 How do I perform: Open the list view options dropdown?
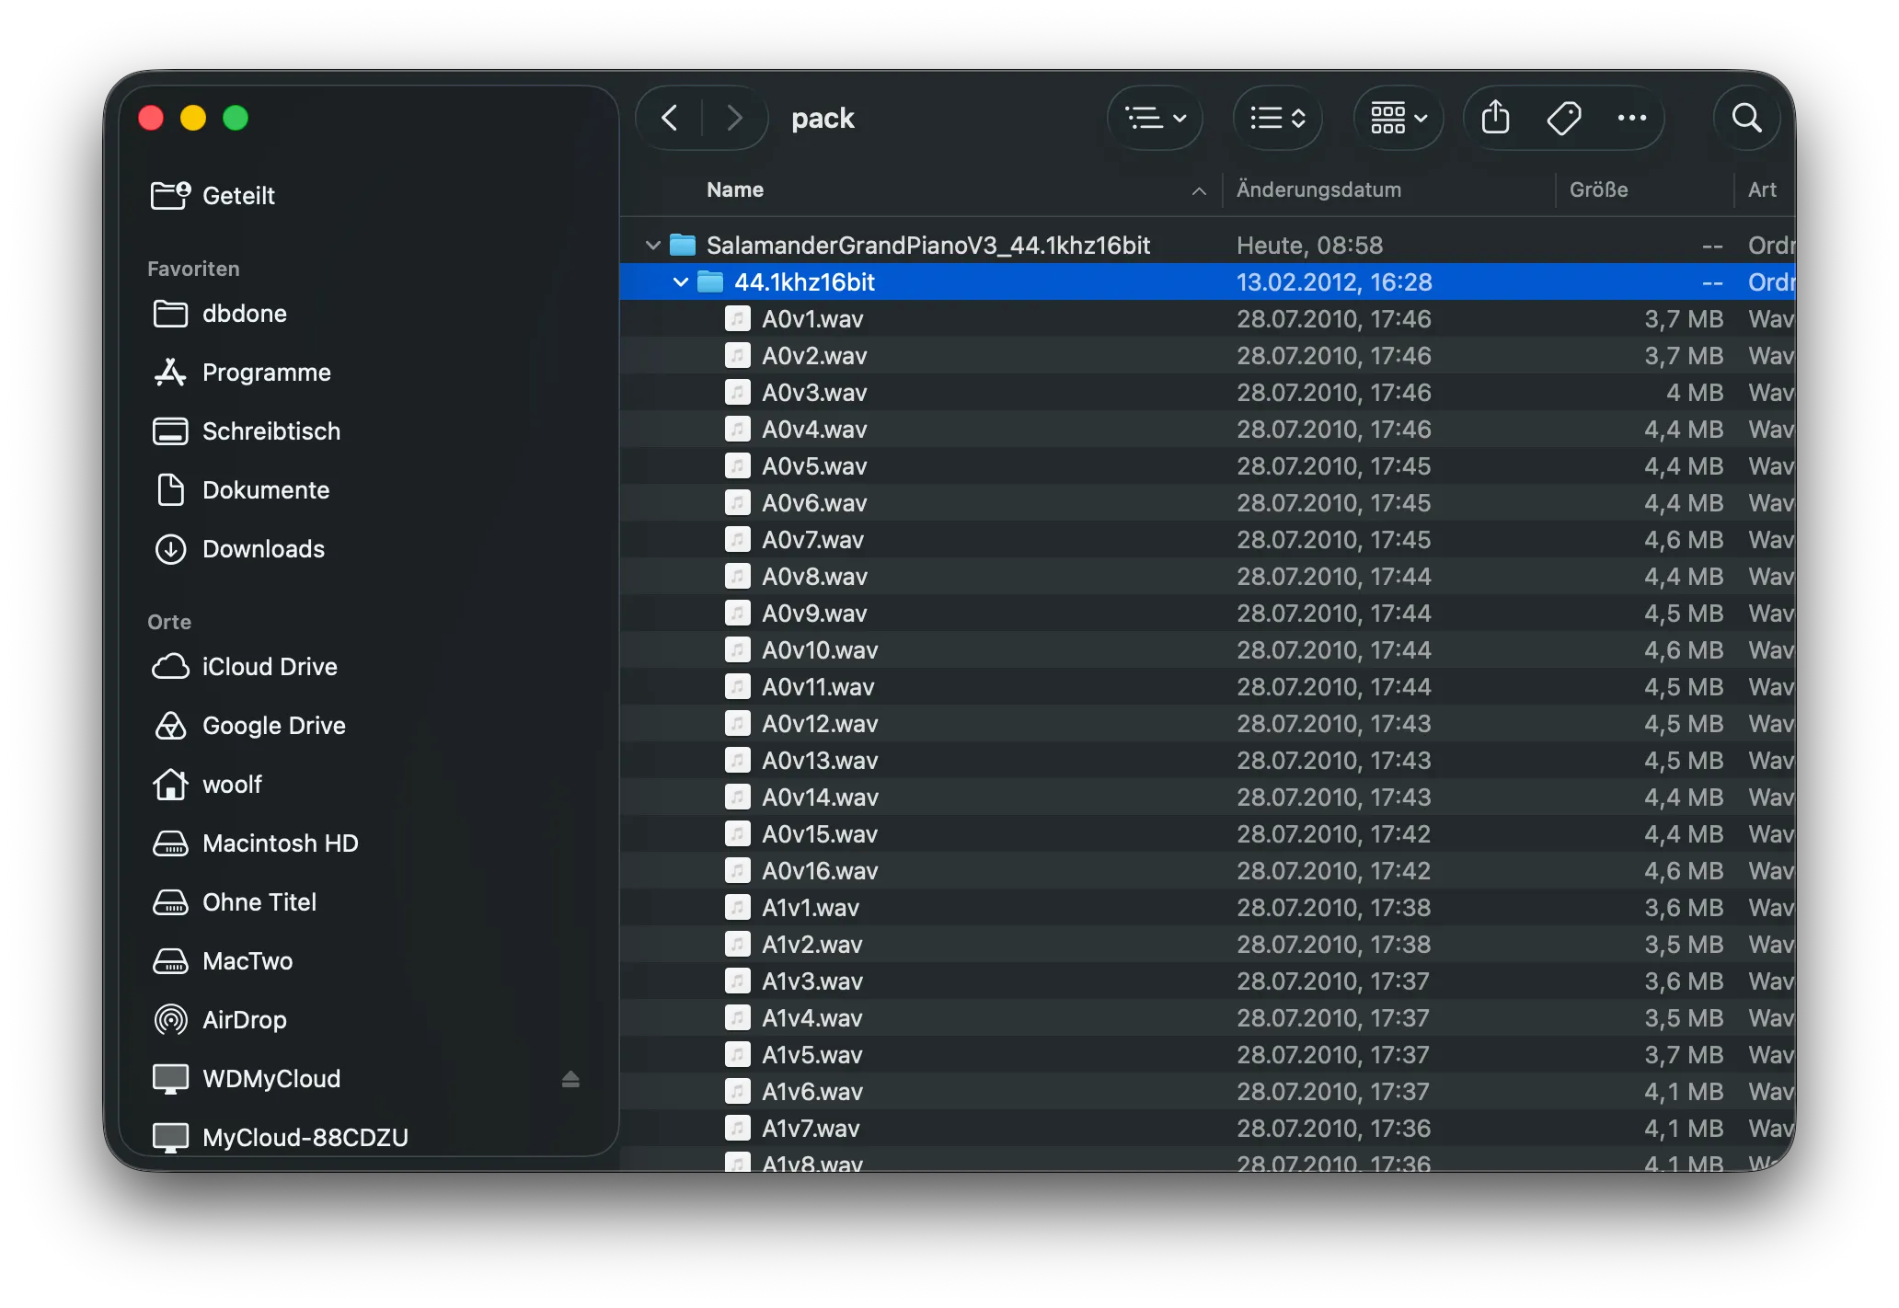point(1156,118)
